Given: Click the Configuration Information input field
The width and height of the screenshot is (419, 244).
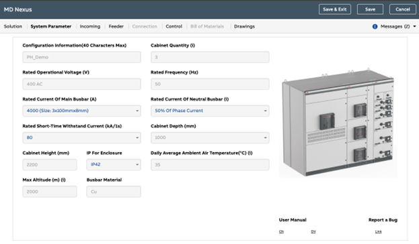Looking at the screenshot, I should [x=81, y=57].
